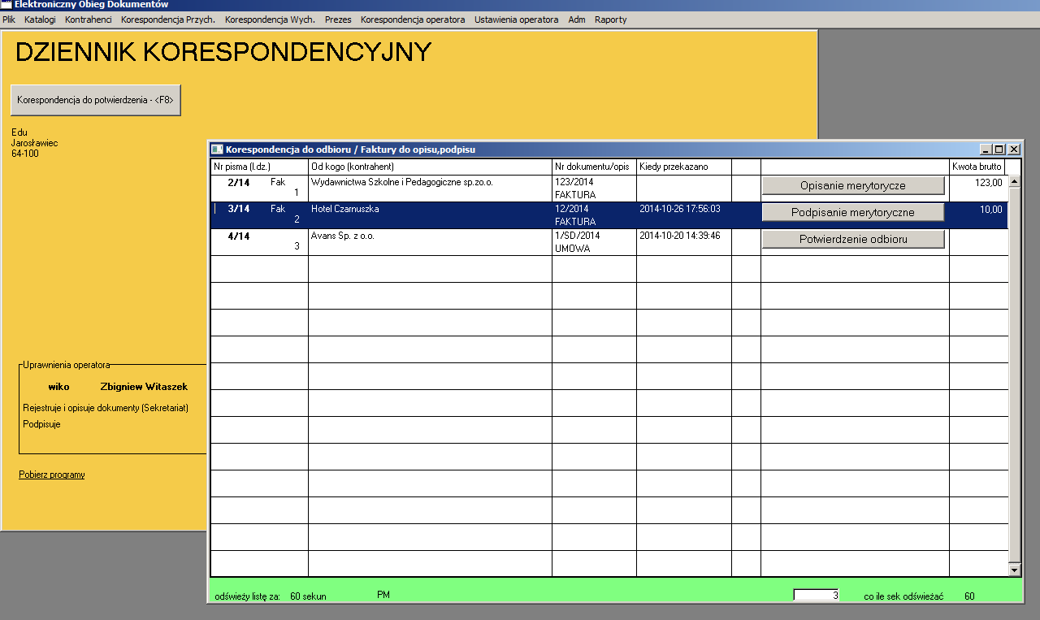Click contractor Hotel Czarnuszka
1040x620 pixels.
point(345,210)
